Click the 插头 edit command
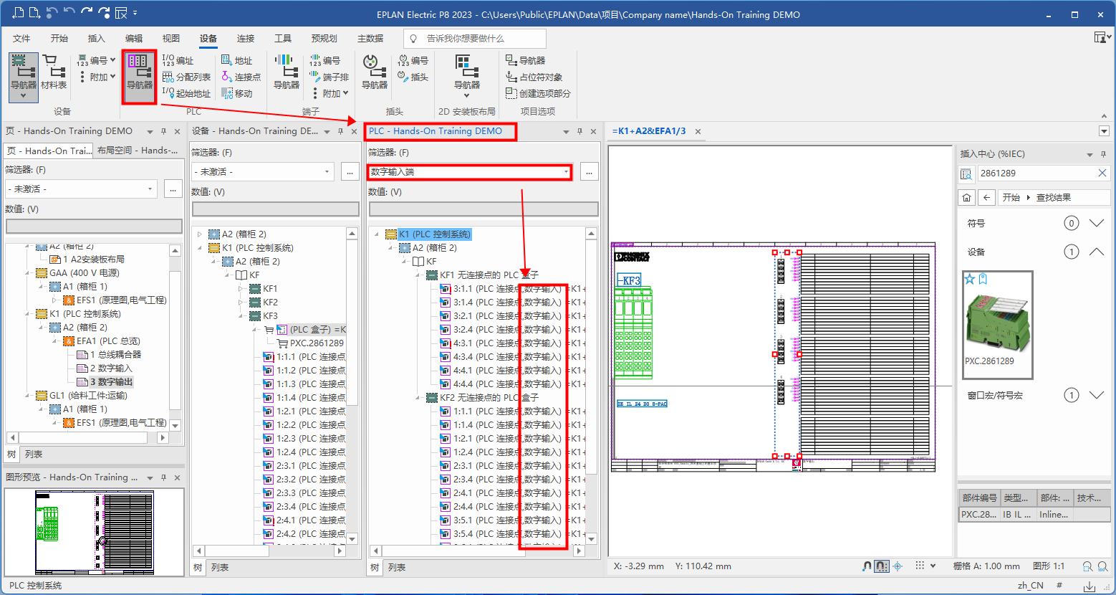This screenshot has width=1116, height=595. pyautogui.click(x=413, y=77)
